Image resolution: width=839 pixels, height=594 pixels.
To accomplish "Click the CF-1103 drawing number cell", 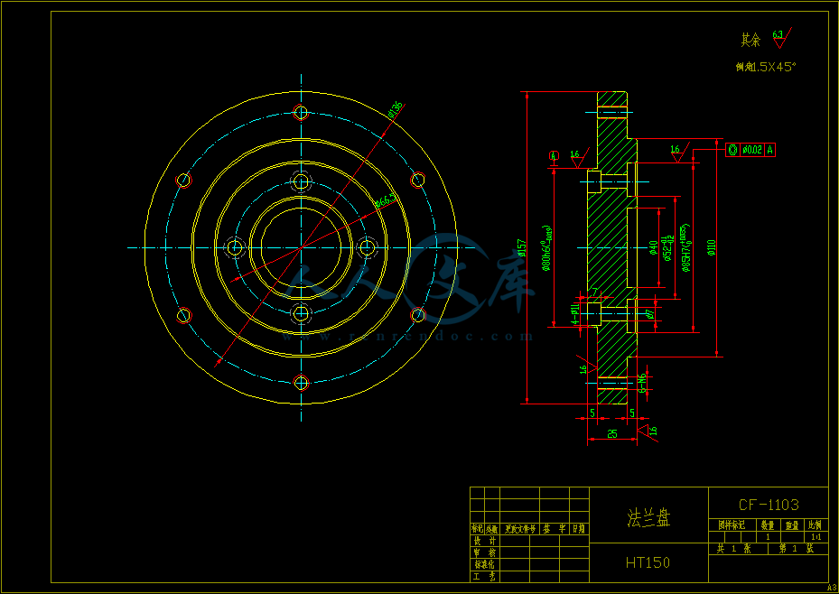I will click(x=768, y=505).
